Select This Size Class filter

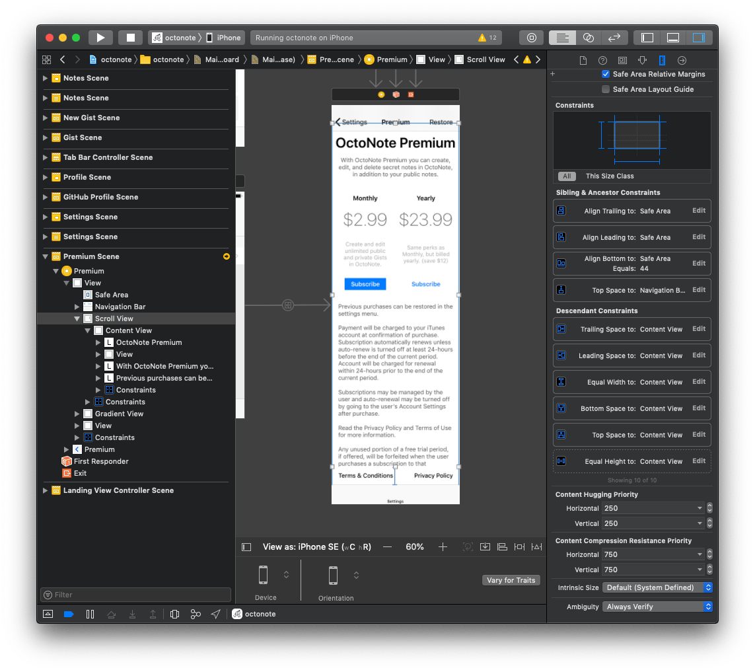(610, 176)
